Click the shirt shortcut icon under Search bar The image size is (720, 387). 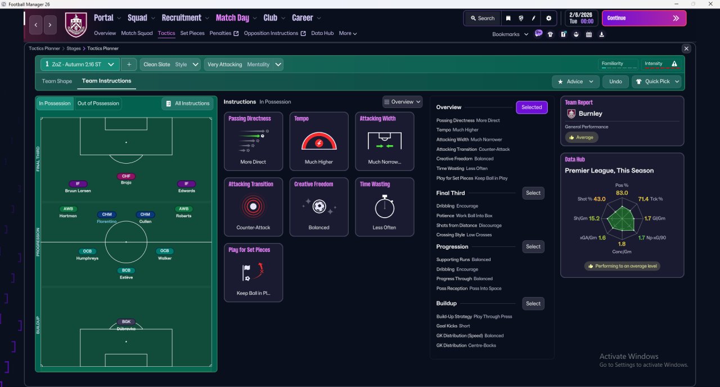550,34
